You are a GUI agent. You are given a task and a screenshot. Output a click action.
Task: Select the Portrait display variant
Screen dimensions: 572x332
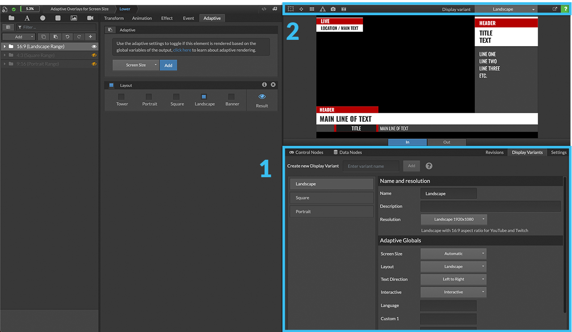[331, 212]
